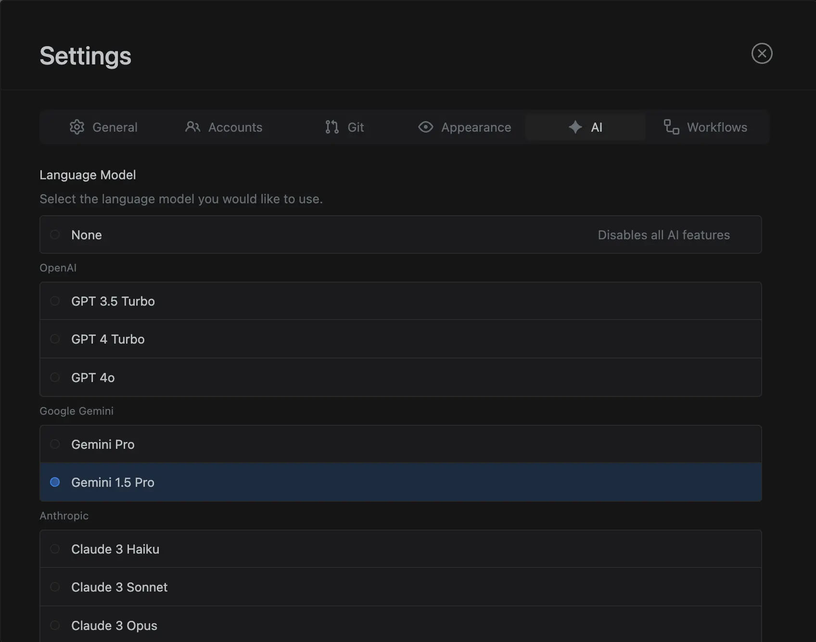Select the AI tab label
816x642 pixels.
pos(597,127)
